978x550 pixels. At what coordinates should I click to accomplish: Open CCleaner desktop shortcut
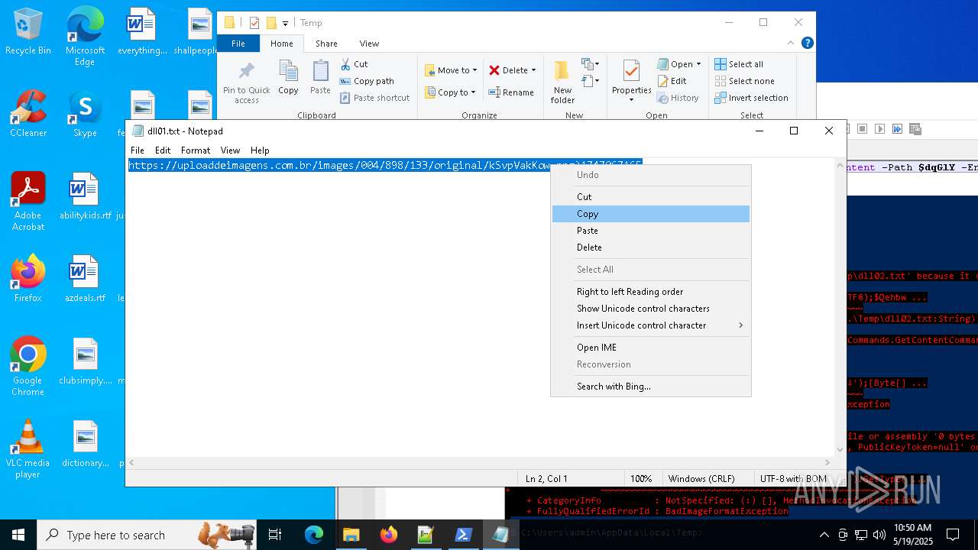(28, 114)
